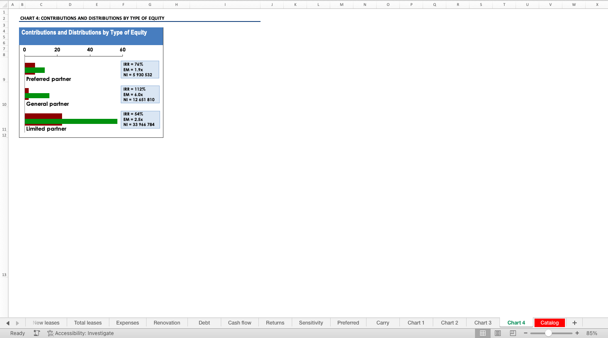Click the zoom in plus icon
This screenshot has height=338, width=608.
577,333
